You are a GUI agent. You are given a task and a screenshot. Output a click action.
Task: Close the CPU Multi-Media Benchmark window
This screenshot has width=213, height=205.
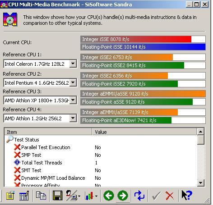tap(205, 5)
